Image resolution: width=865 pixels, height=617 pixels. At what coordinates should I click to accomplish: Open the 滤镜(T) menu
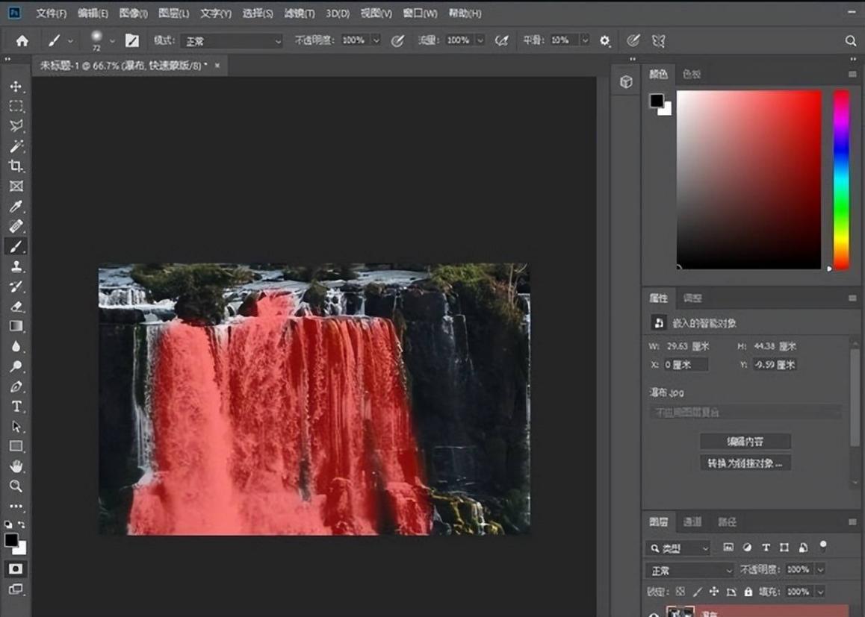(x=299, y=13)
